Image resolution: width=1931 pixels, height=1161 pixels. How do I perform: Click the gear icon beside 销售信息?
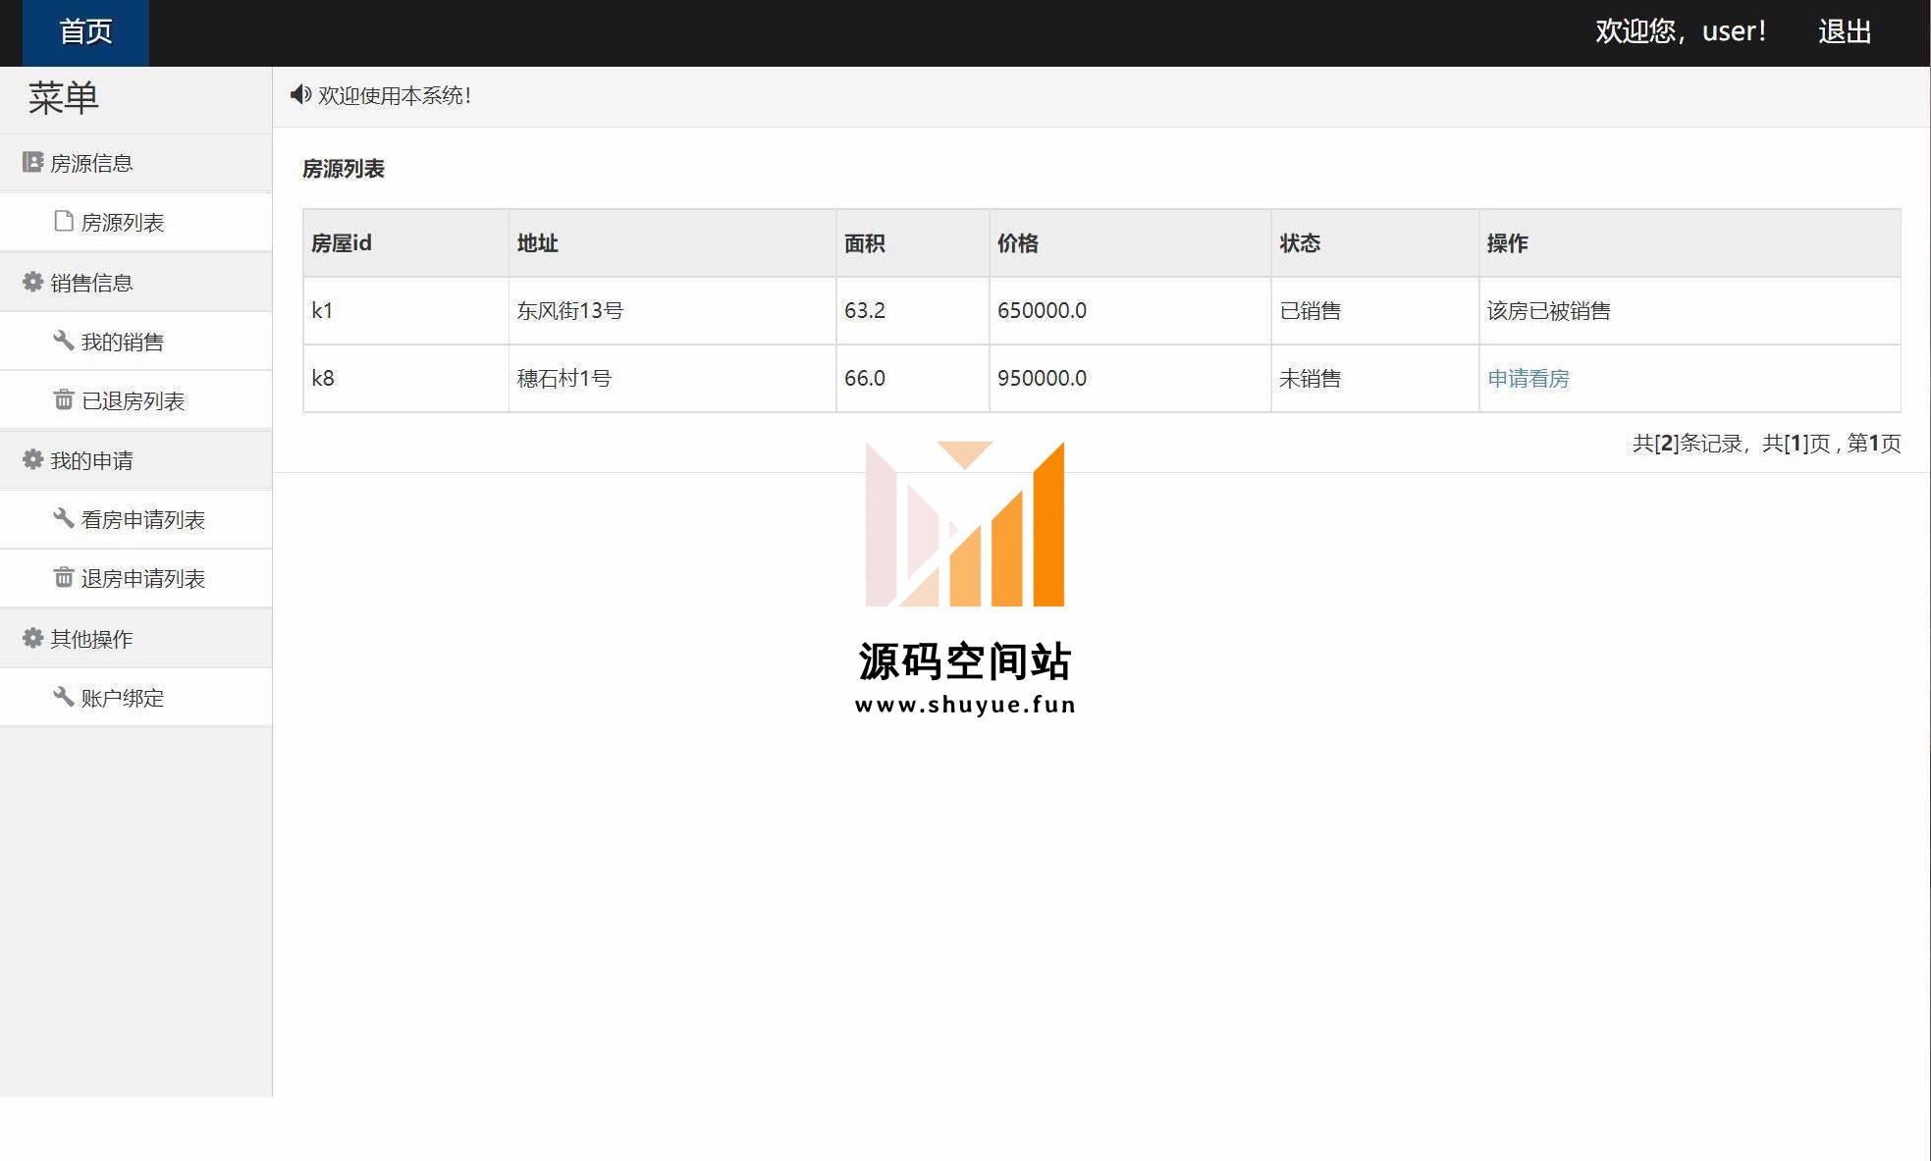[32, 282]
